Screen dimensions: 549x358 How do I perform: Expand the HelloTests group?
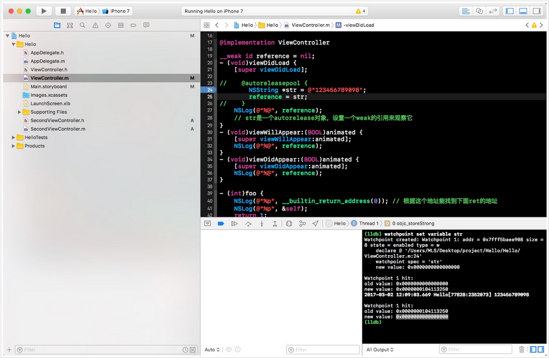(13, 138)
